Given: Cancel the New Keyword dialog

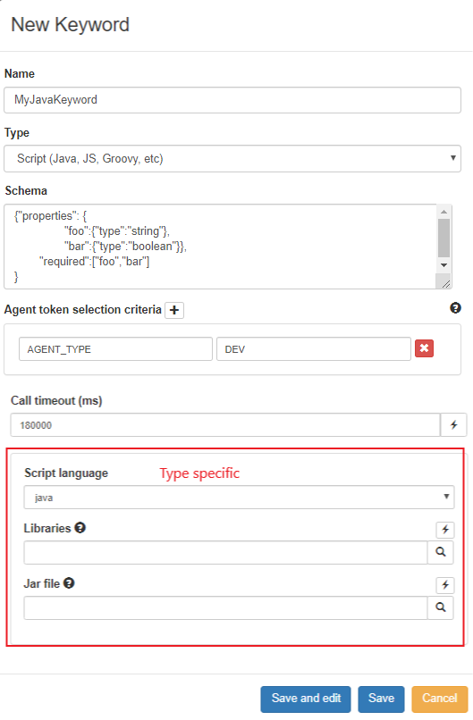Looking at the screenshot, I should click(x=439, y=699).
